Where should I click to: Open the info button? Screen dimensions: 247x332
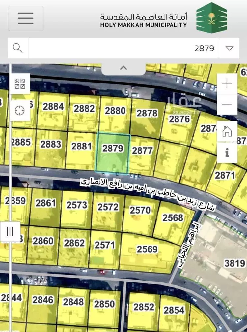[227, 152]
